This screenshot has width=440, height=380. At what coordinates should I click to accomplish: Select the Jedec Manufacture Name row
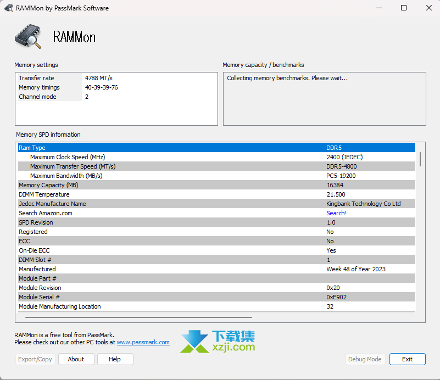(216, 204)
